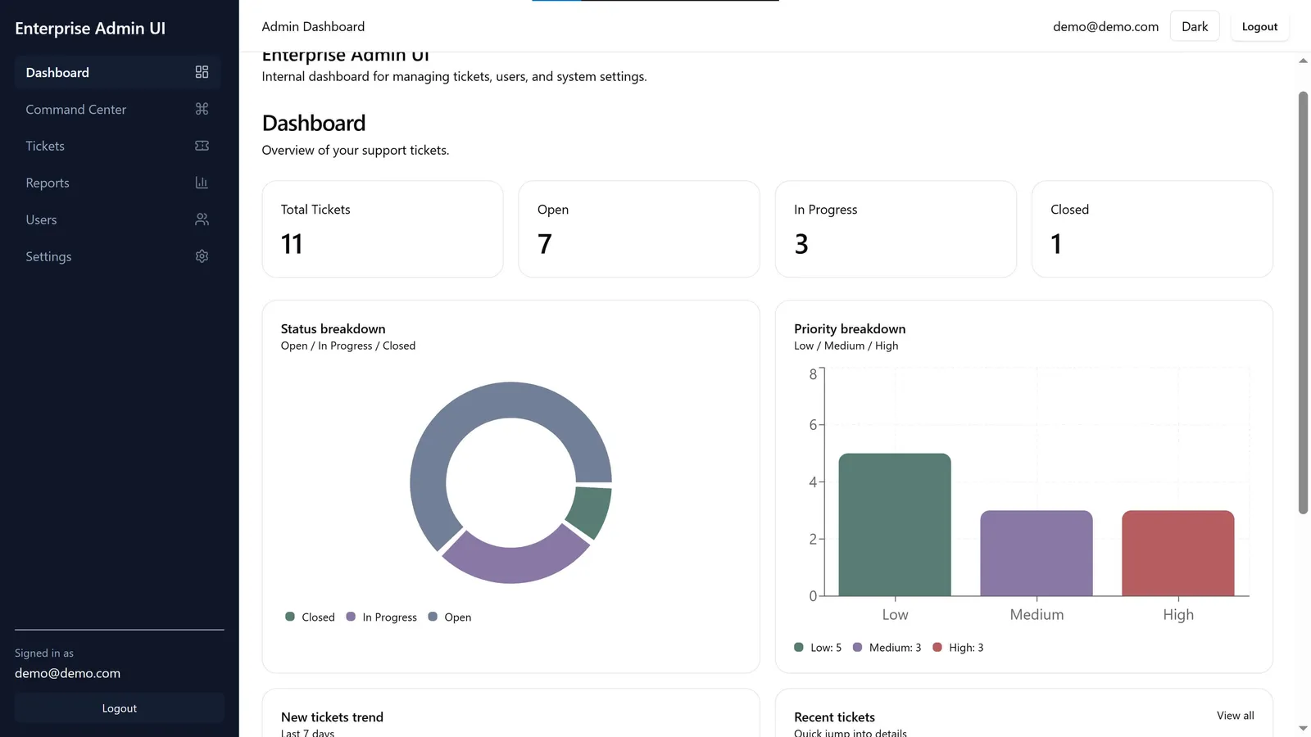Click the Total Tickets card

tap(383, 229)
